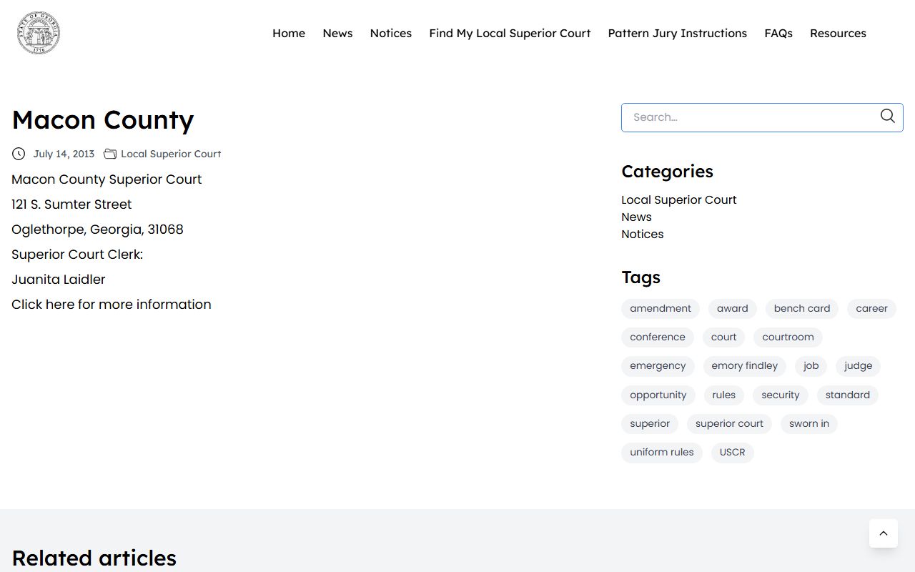
Task: Click the clerk name 'Juanita Laidler'
Action: pos(59,280)
